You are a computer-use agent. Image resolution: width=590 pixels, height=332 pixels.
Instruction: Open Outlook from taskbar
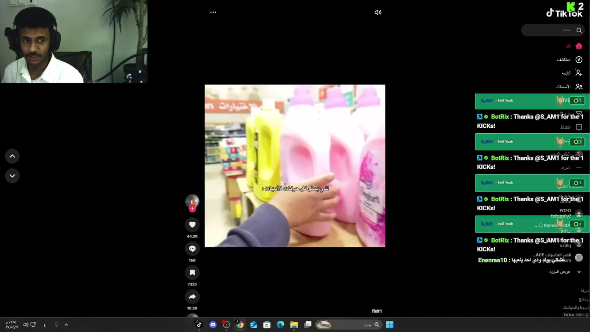[x=254, y=325]
